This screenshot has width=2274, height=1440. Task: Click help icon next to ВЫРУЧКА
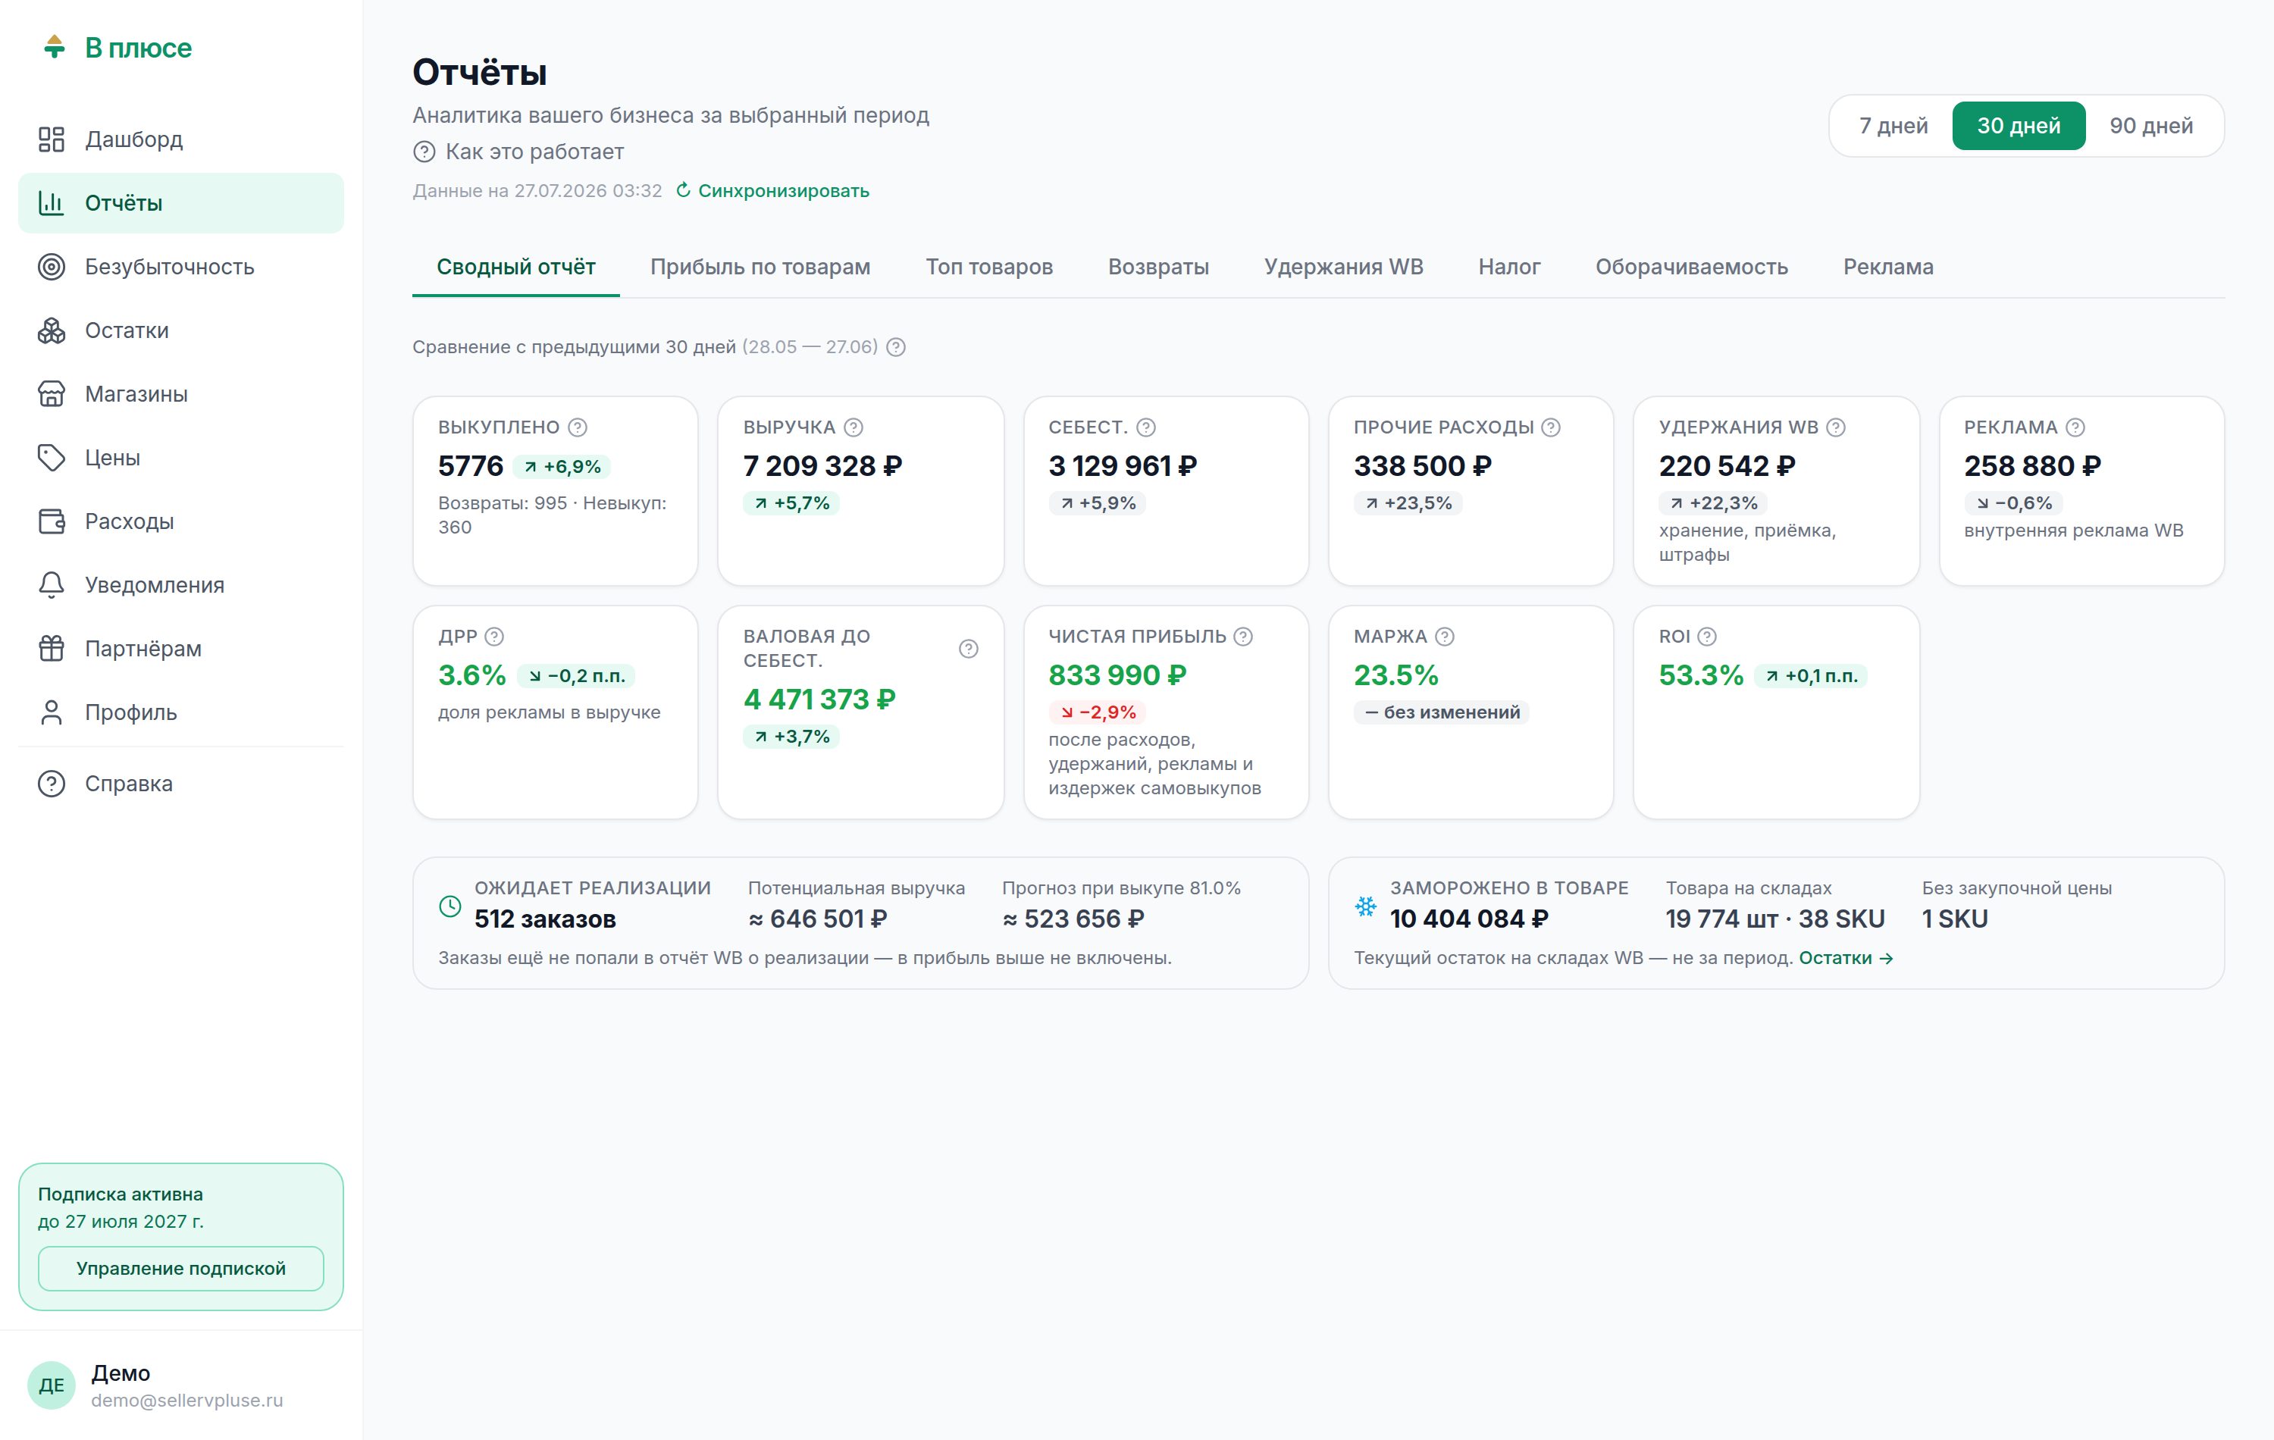pyautogui.click(x=854, y=427)
